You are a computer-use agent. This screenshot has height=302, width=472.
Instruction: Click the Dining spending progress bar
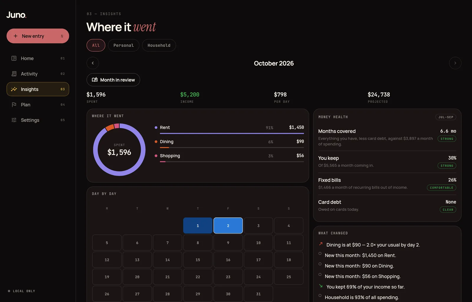pyautogui.click(x=232, y=147)
